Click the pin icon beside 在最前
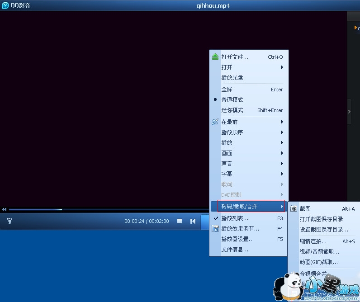360x302 pixels. [215, 122]
